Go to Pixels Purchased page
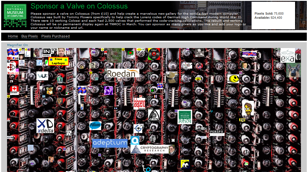 coord(55,36)
